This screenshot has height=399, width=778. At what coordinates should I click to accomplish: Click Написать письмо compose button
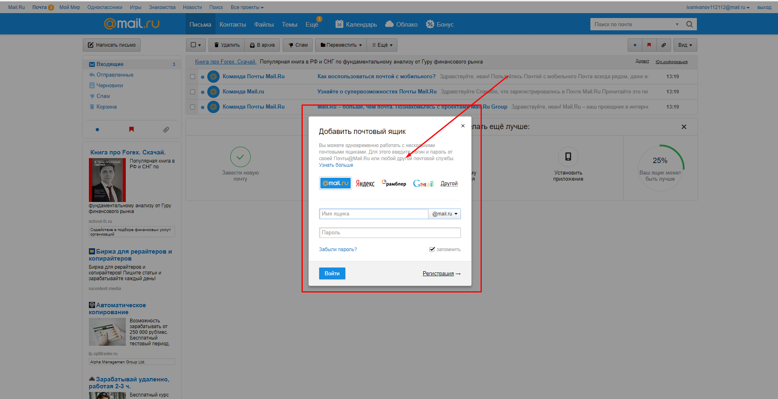(111, 45)
